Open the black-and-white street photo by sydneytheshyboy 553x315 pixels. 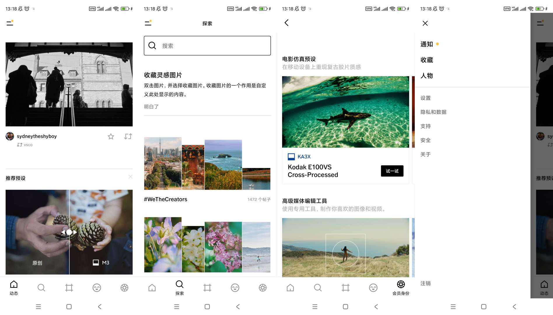pyautogui.click(x=69, y=84)
